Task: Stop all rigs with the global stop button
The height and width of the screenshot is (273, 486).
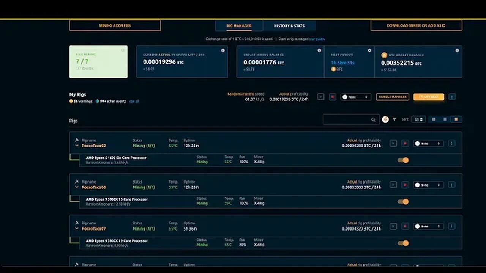Action: [x=333, y=97]
